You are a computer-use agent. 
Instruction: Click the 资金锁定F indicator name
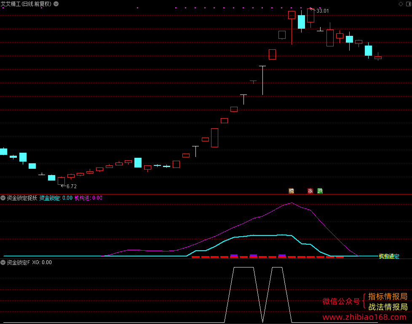(x=19, y=262)
